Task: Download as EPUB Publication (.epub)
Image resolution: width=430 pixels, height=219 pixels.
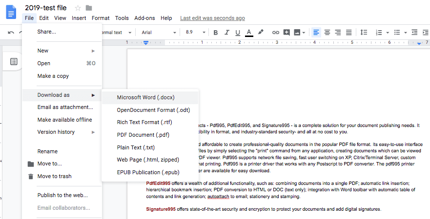Action: click(x=150, y=172)
